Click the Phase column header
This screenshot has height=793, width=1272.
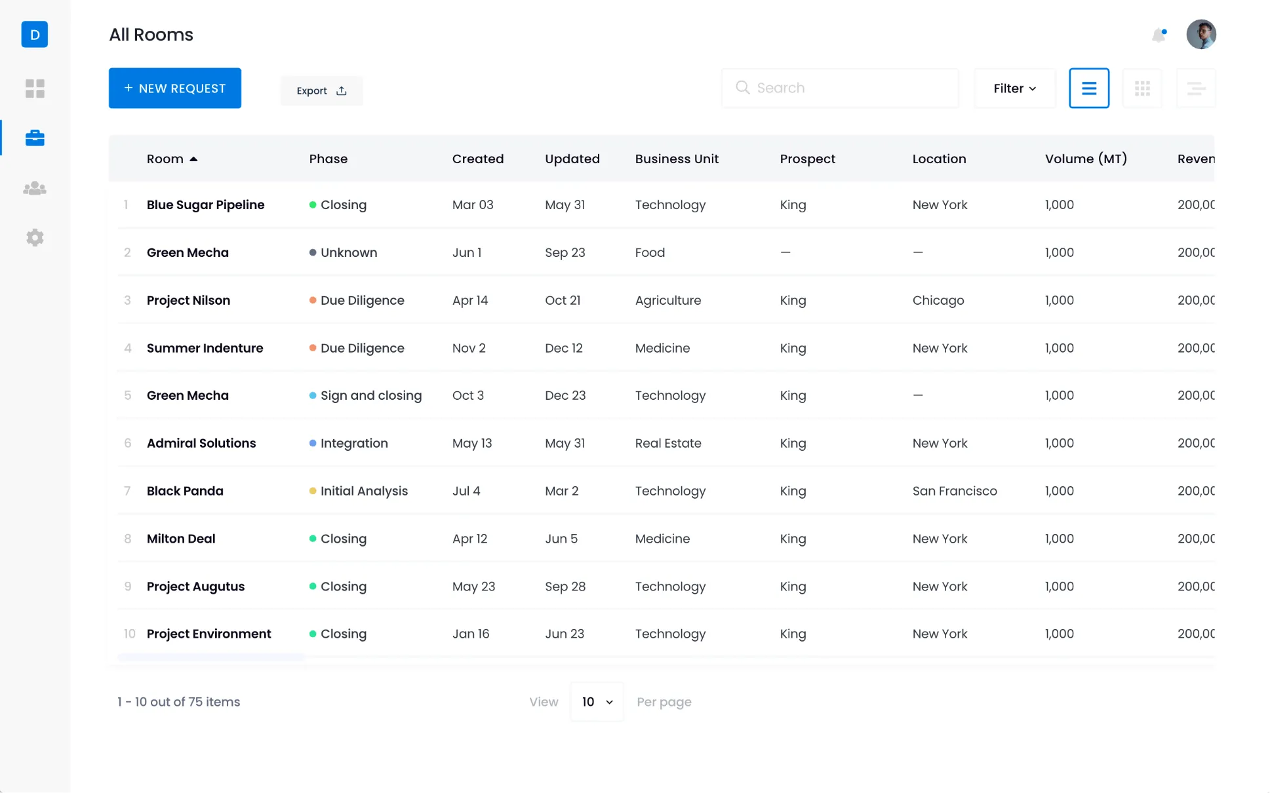(x=328, y=159)
